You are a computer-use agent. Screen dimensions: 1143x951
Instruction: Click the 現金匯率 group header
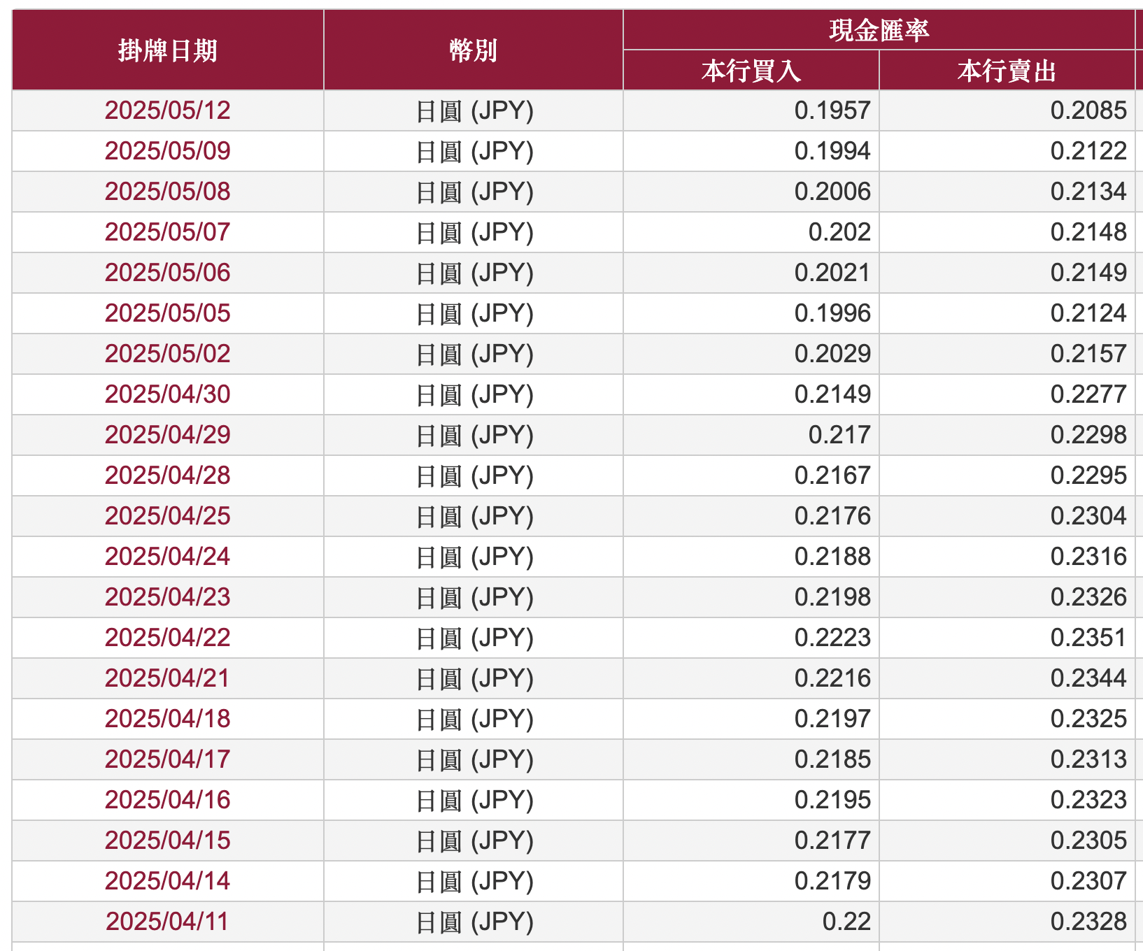coord(879,30)
